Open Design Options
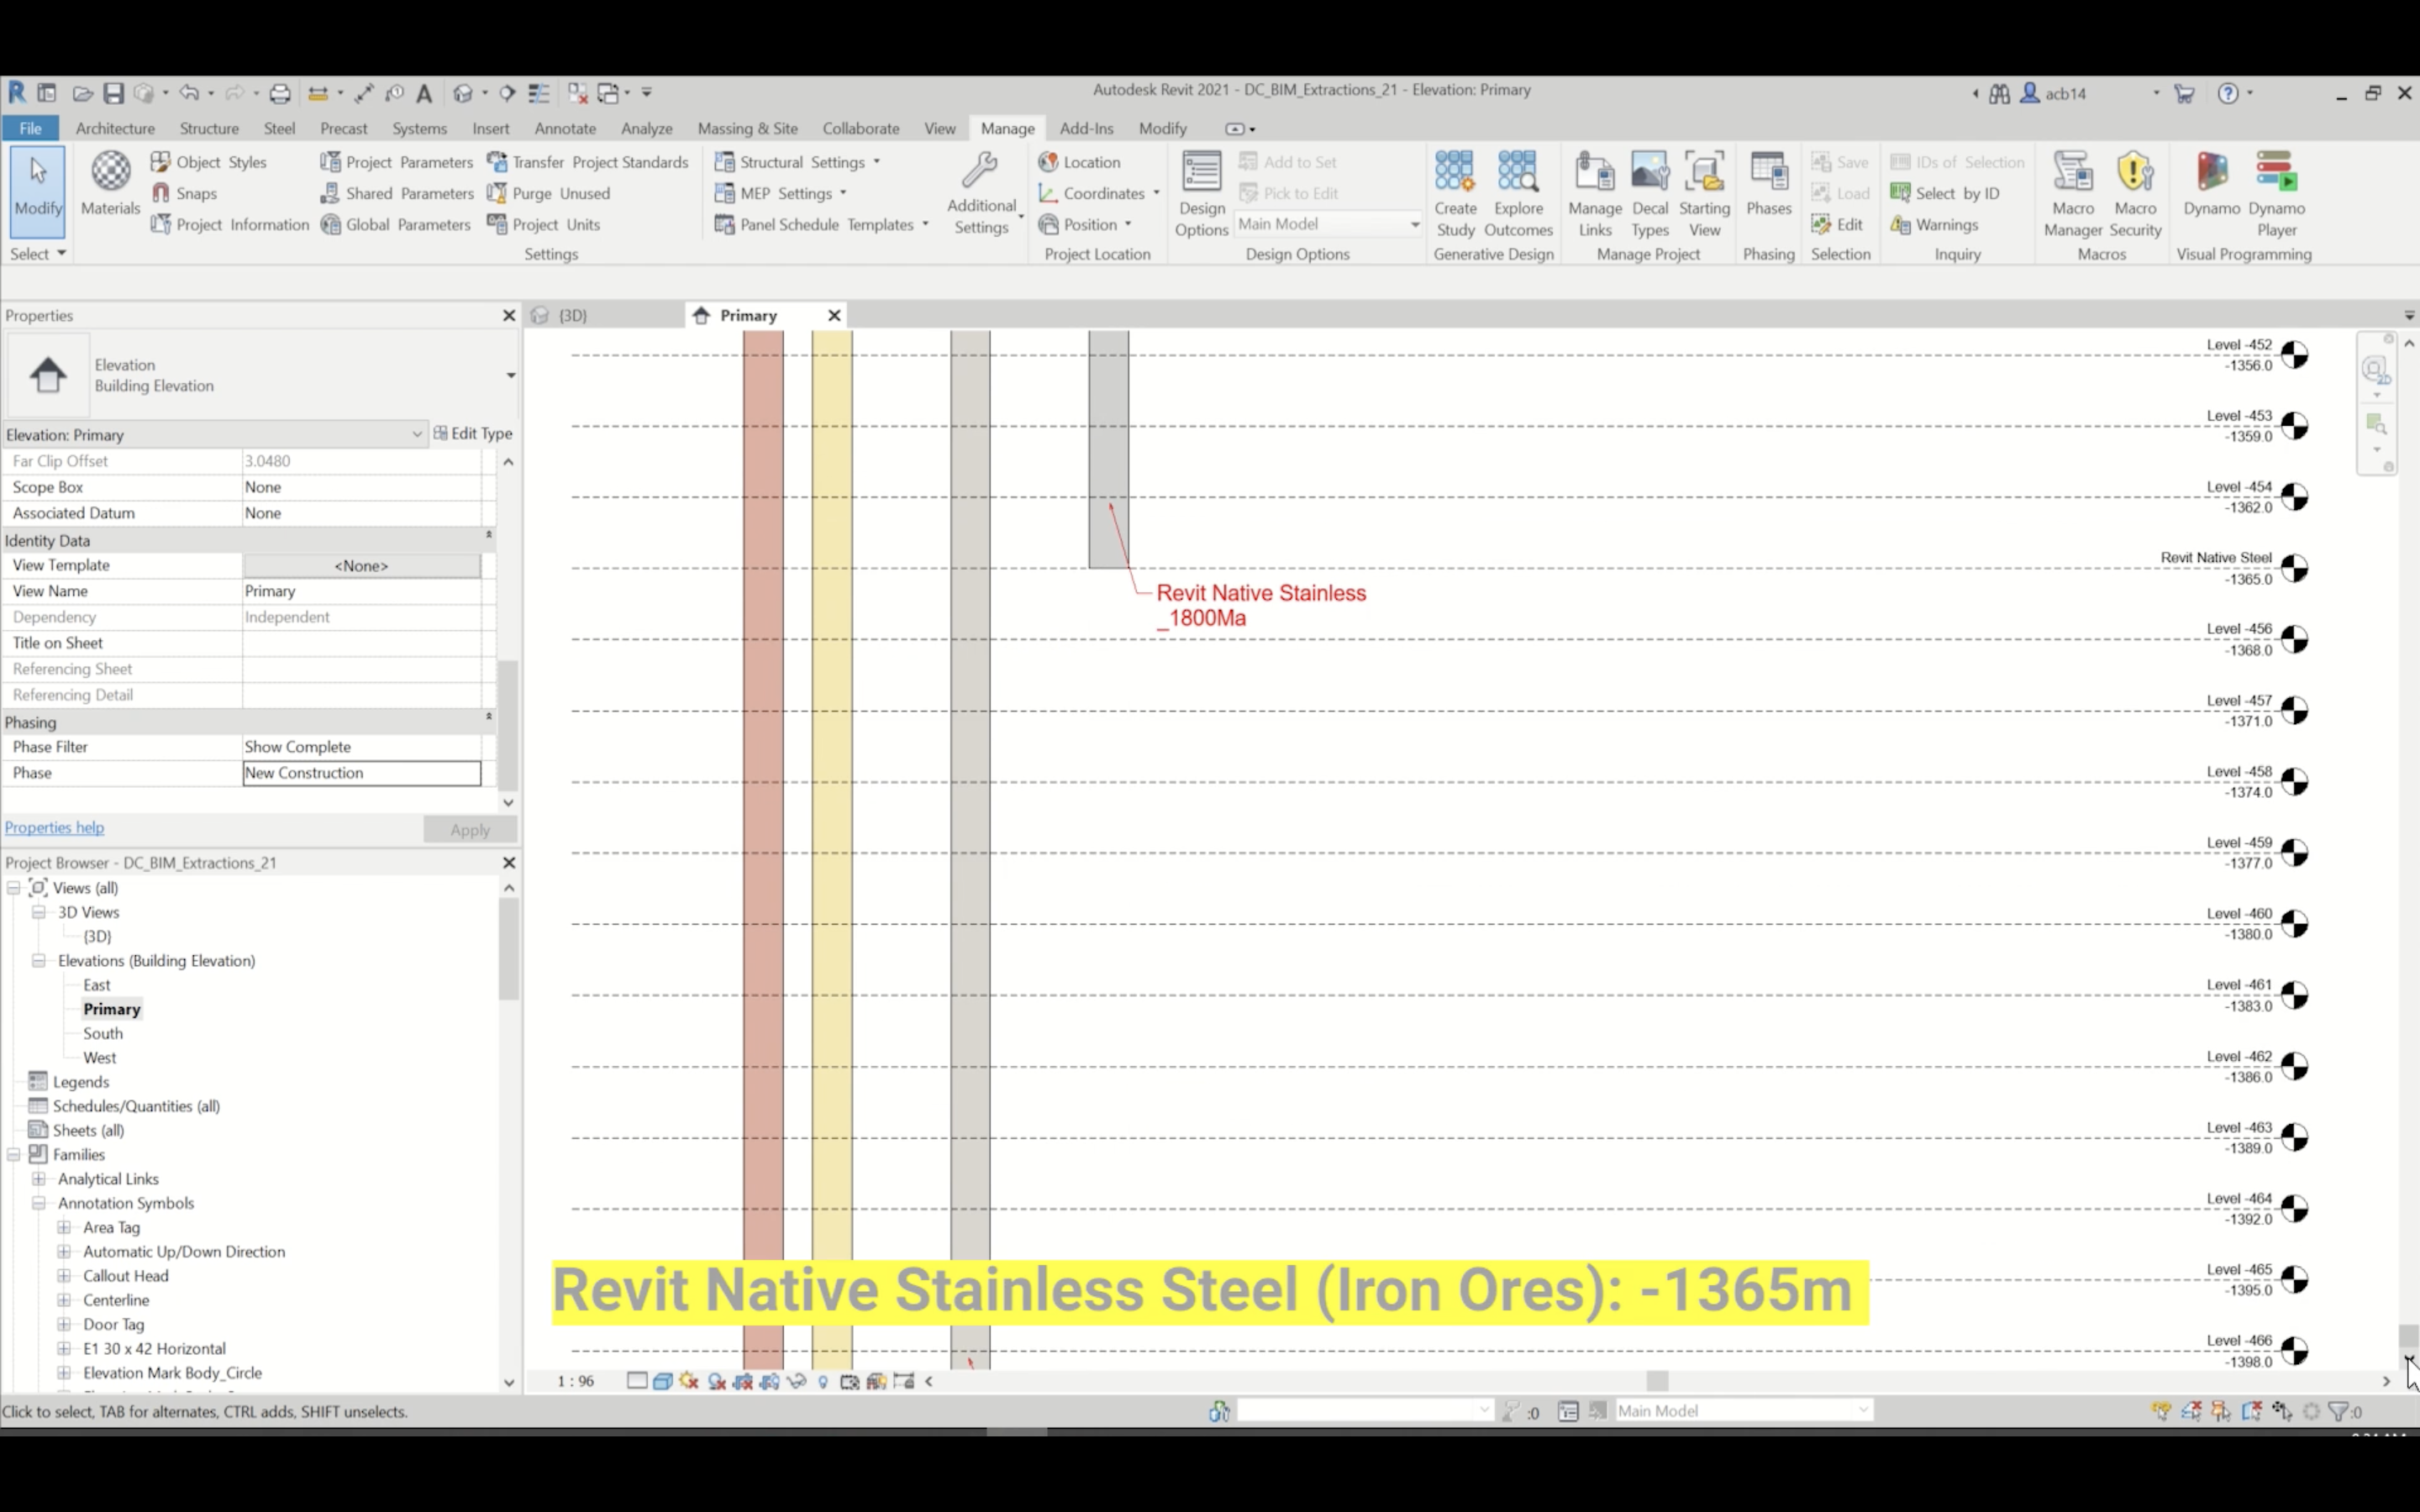 coord(1201,194)
